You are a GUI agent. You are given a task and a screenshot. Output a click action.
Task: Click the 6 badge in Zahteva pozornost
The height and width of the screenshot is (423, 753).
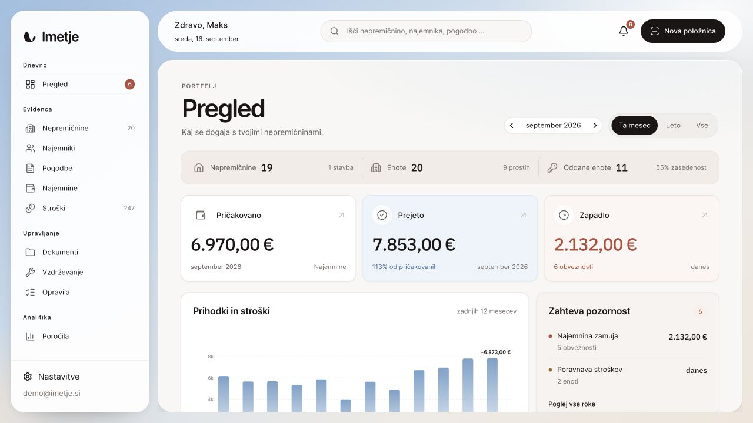(x=700, y=311)
